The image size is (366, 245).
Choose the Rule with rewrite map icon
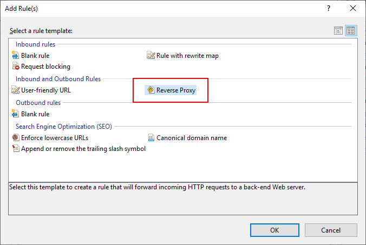click(151, 56)
